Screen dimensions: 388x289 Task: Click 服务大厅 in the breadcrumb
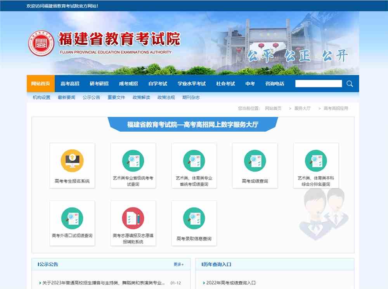click(x=302, y=108)
